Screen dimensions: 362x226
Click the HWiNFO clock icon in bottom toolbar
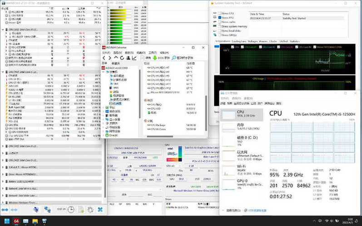click(71, 209)
